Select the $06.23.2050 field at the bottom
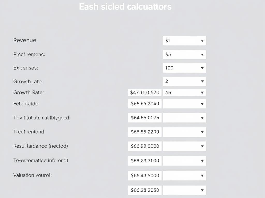Screen dimensions: 265x198 pos(145,190)
